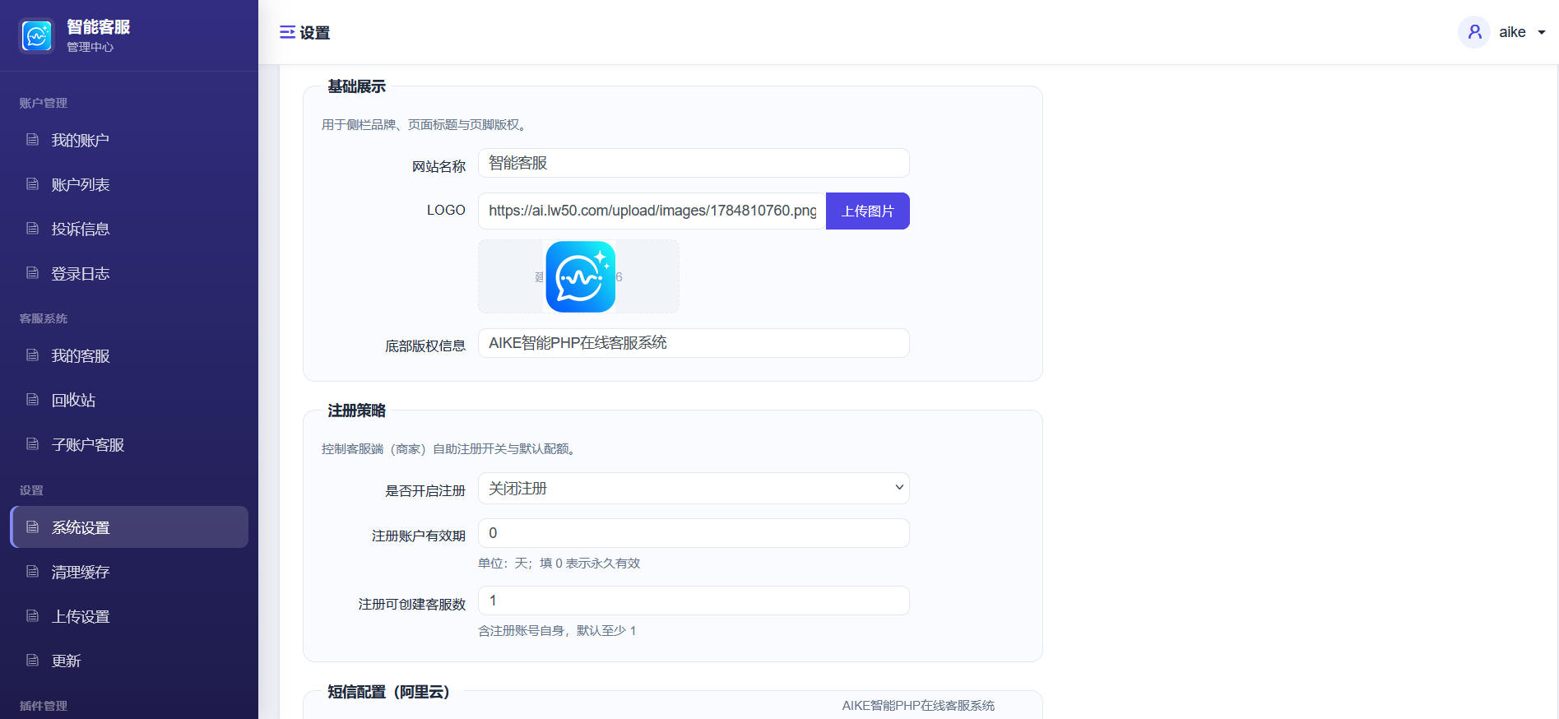Image resolution: width=1559 pixels, height=719 pixels.
Task: Click the document icon beside 我的账户
Action: 33,140
